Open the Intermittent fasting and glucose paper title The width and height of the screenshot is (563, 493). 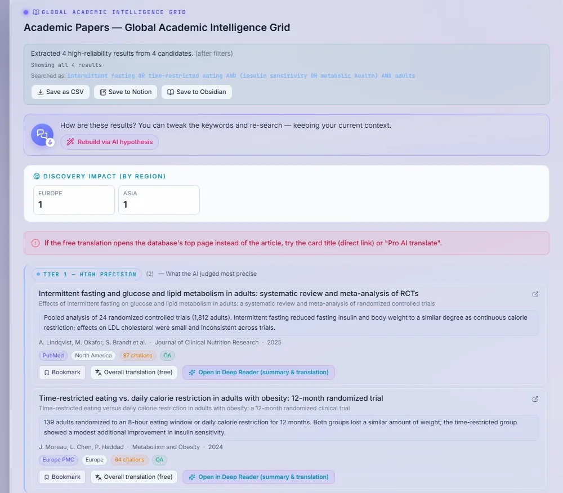[229, 294]
